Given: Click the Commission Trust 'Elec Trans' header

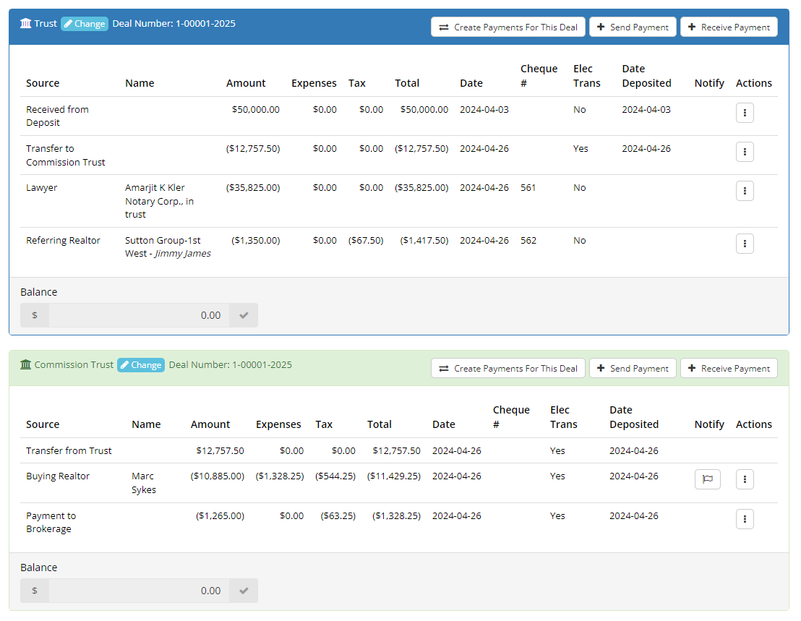Looking at the screenshot, I should [x=563, y=416].
